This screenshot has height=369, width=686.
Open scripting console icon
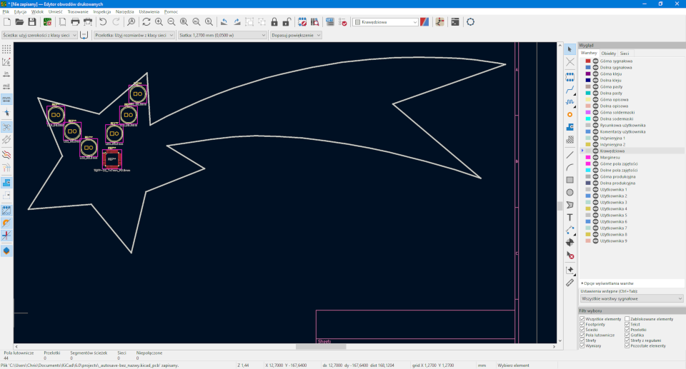click(455, 22)
